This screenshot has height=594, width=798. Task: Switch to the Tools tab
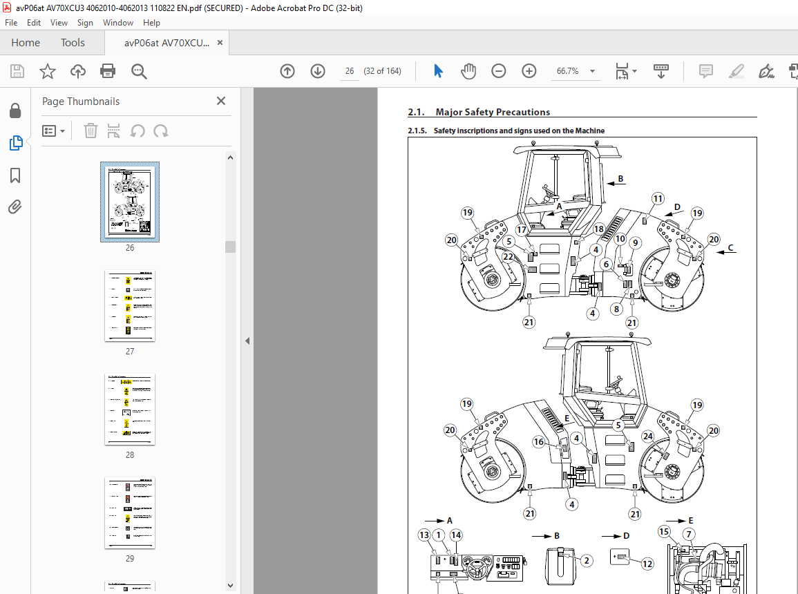[73, 43]
